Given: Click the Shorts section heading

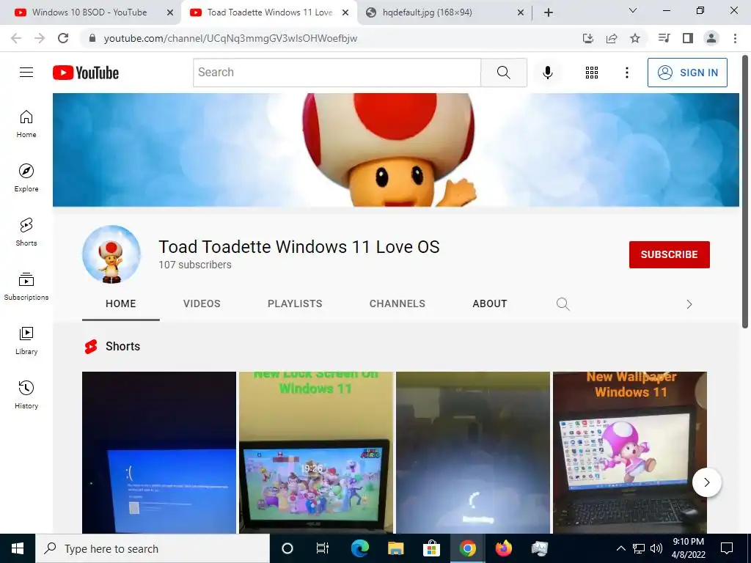Looking at the screenshot, I should (122, 346).
